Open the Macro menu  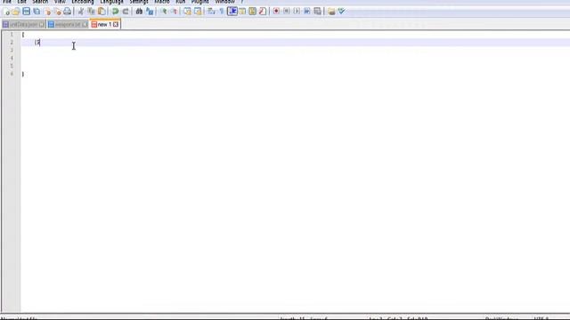point(162,2)
